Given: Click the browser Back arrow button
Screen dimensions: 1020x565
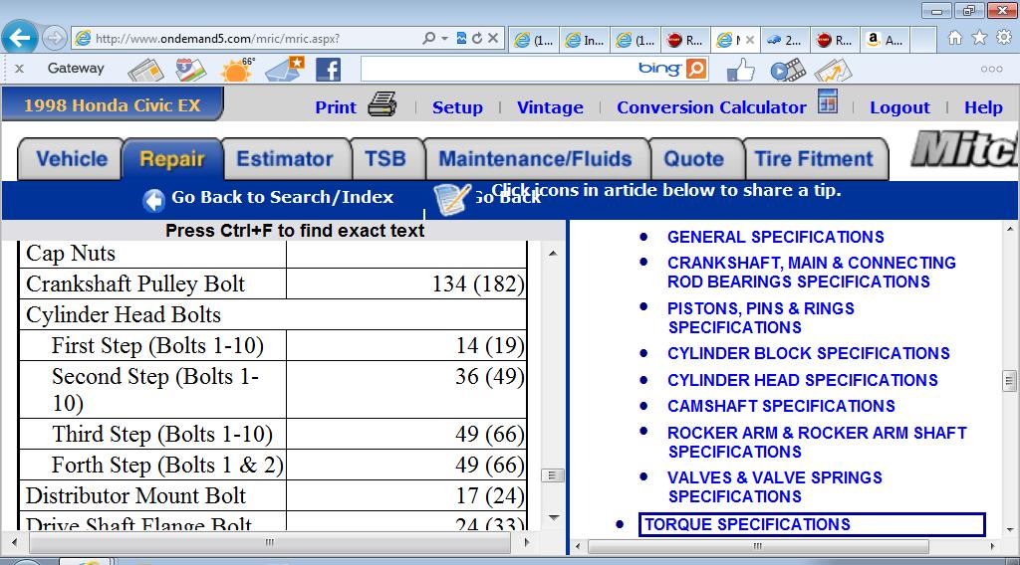Looking at the screenshot, I should (x=20, y=38).
